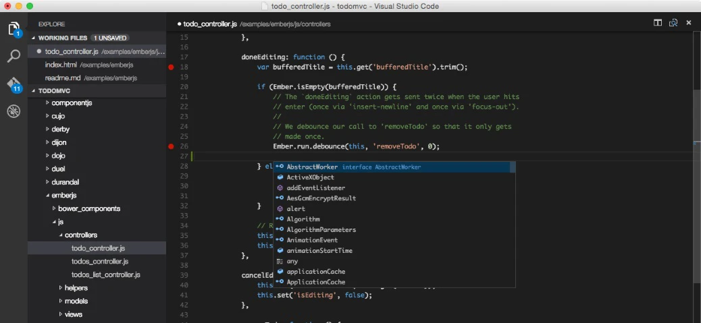Open the Explorer view in activity bar

click(x=14, y=29)
